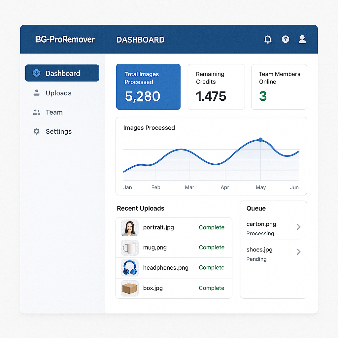Click Complete status for portrait.jpg

pyautogui.click(x=212, y=227)
